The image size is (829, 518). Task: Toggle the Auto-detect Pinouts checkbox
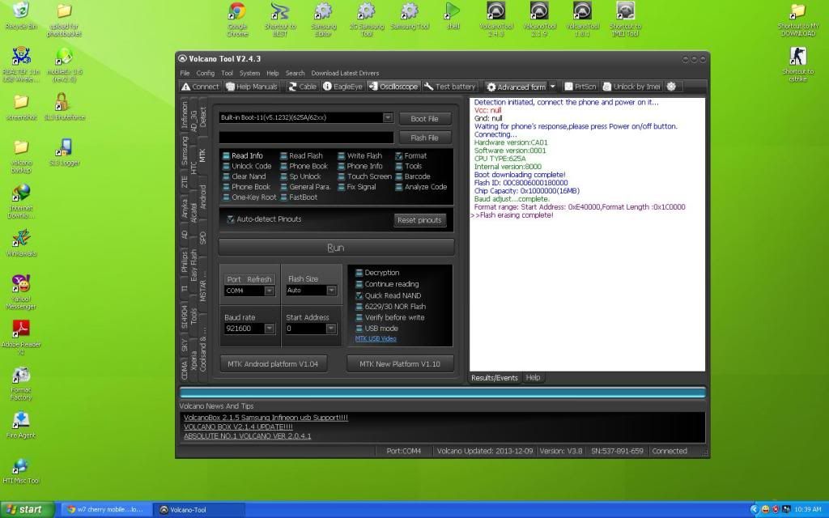tap(231, 219)
